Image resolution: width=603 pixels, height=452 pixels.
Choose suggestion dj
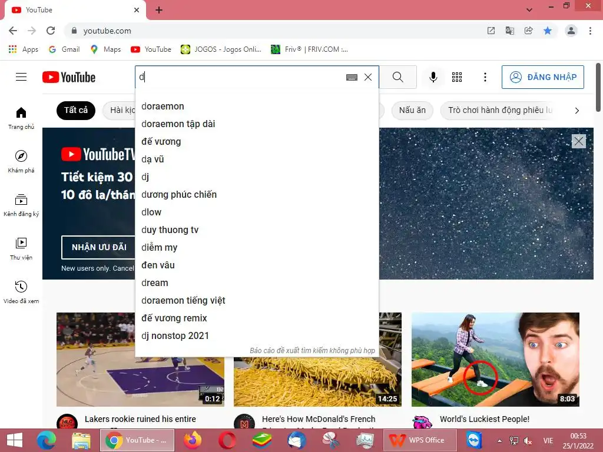[257, 177]
